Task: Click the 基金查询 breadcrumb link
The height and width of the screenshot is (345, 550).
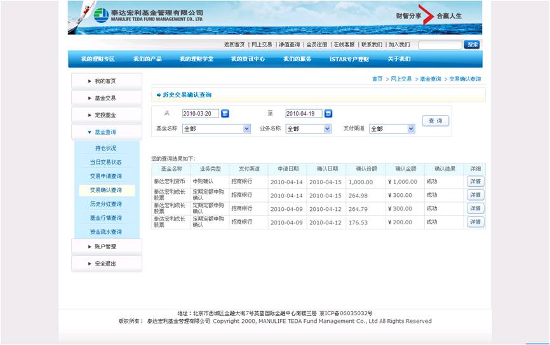Action: [431, 79]
